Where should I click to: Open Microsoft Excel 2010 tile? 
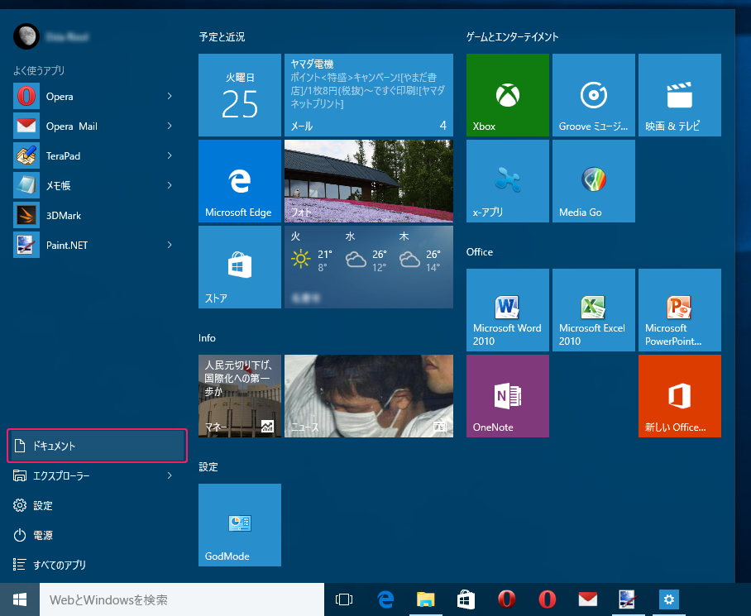coord(593,310)
